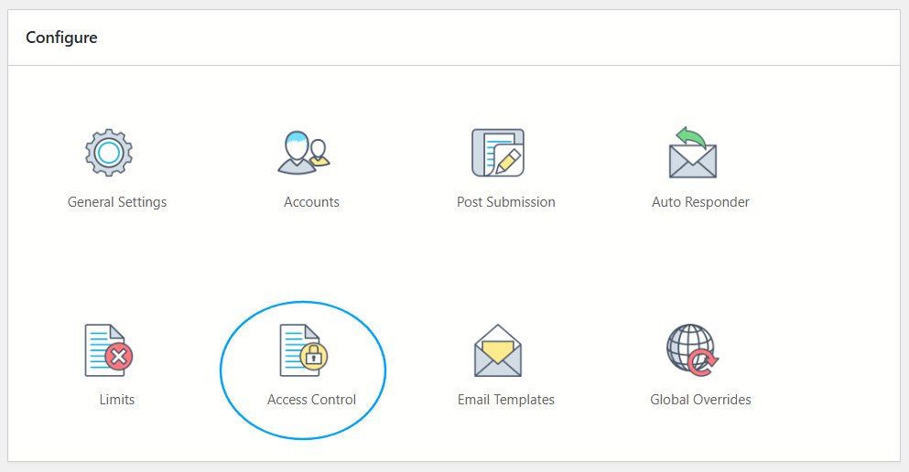The width and height of the screenshot is (909, 472).
Task: Open the Access Control locked document icon
Action: [x=304, y=350]
